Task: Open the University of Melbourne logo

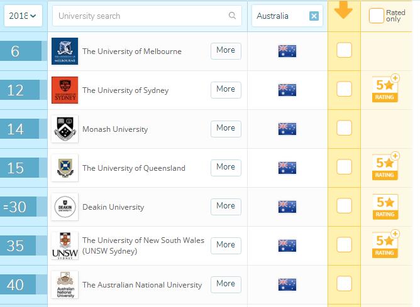Action: pyautogui.click(x=65, y=51)
